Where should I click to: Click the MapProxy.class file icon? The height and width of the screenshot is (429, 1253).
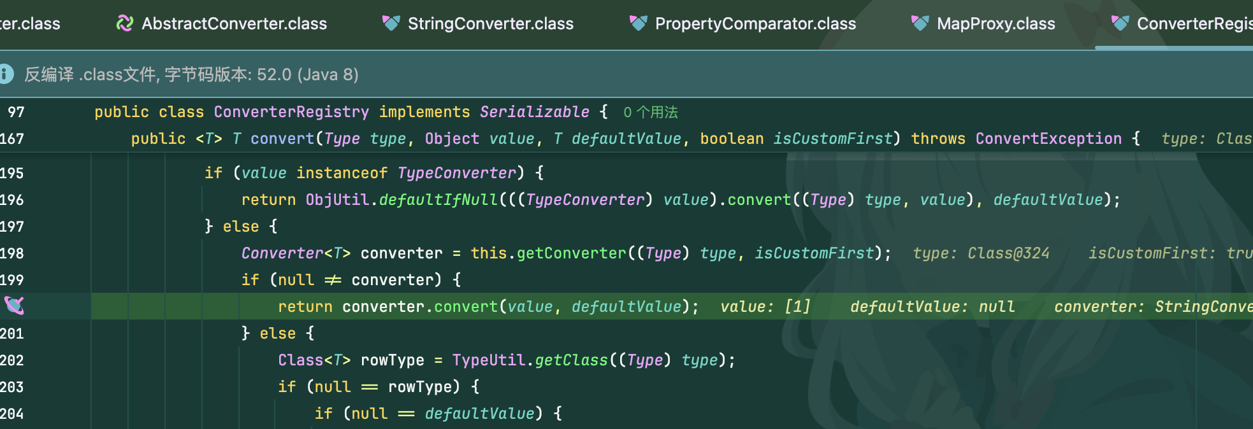point(920,24)
